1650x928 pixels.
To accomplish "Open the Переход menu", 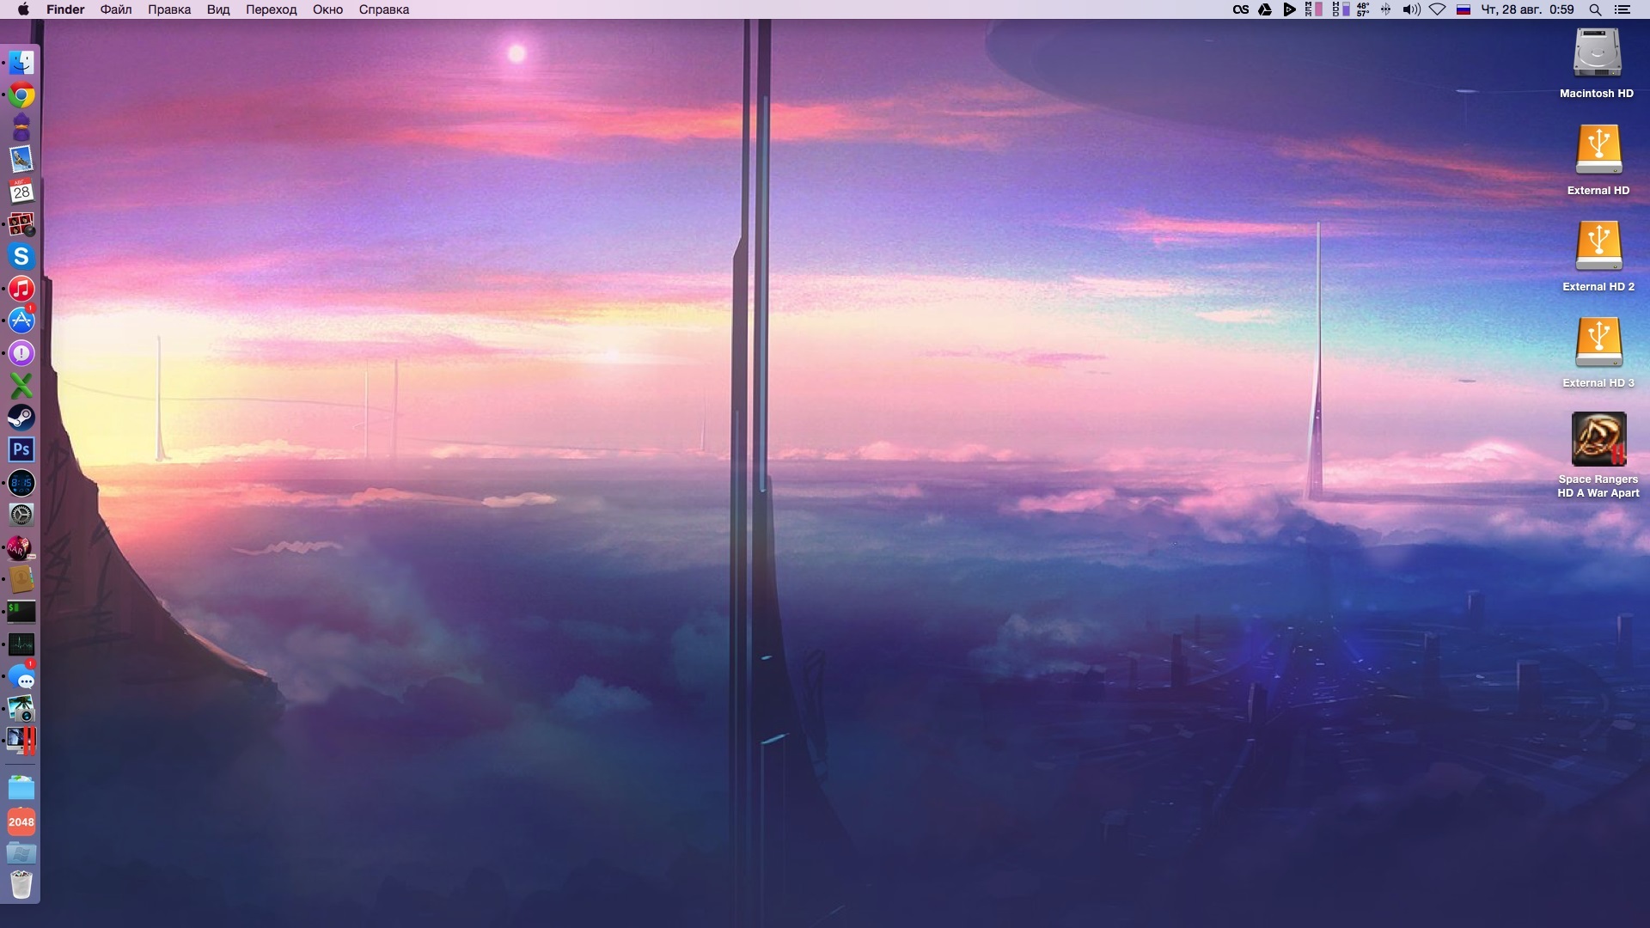I will 271,9.
